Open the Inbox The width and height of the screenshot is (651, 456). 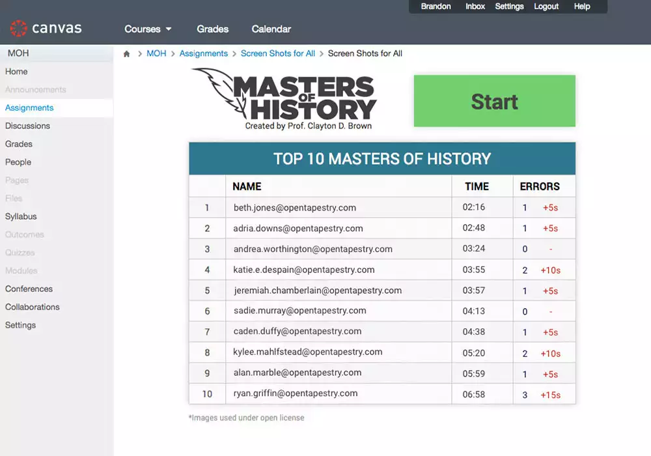click(475, 7)
